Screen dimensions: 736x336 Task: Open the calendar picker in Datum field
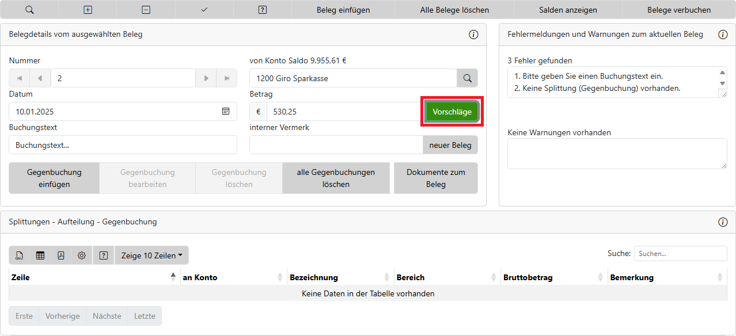click(226, 112)
